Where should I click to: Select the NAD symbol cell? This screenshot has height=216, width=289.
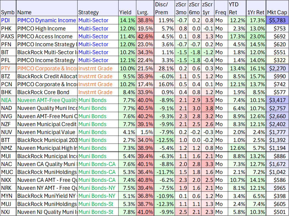pyautogui.click(x=8, y=108)
